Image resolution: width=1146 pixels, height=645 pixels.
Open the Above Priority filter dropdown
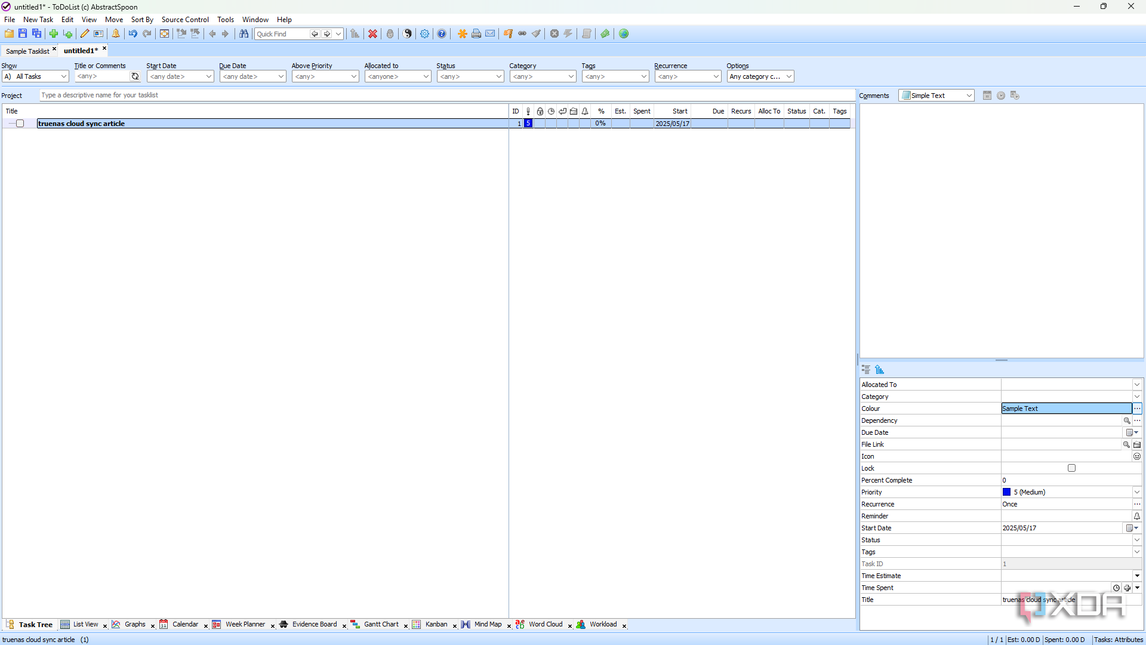point(325,76)
